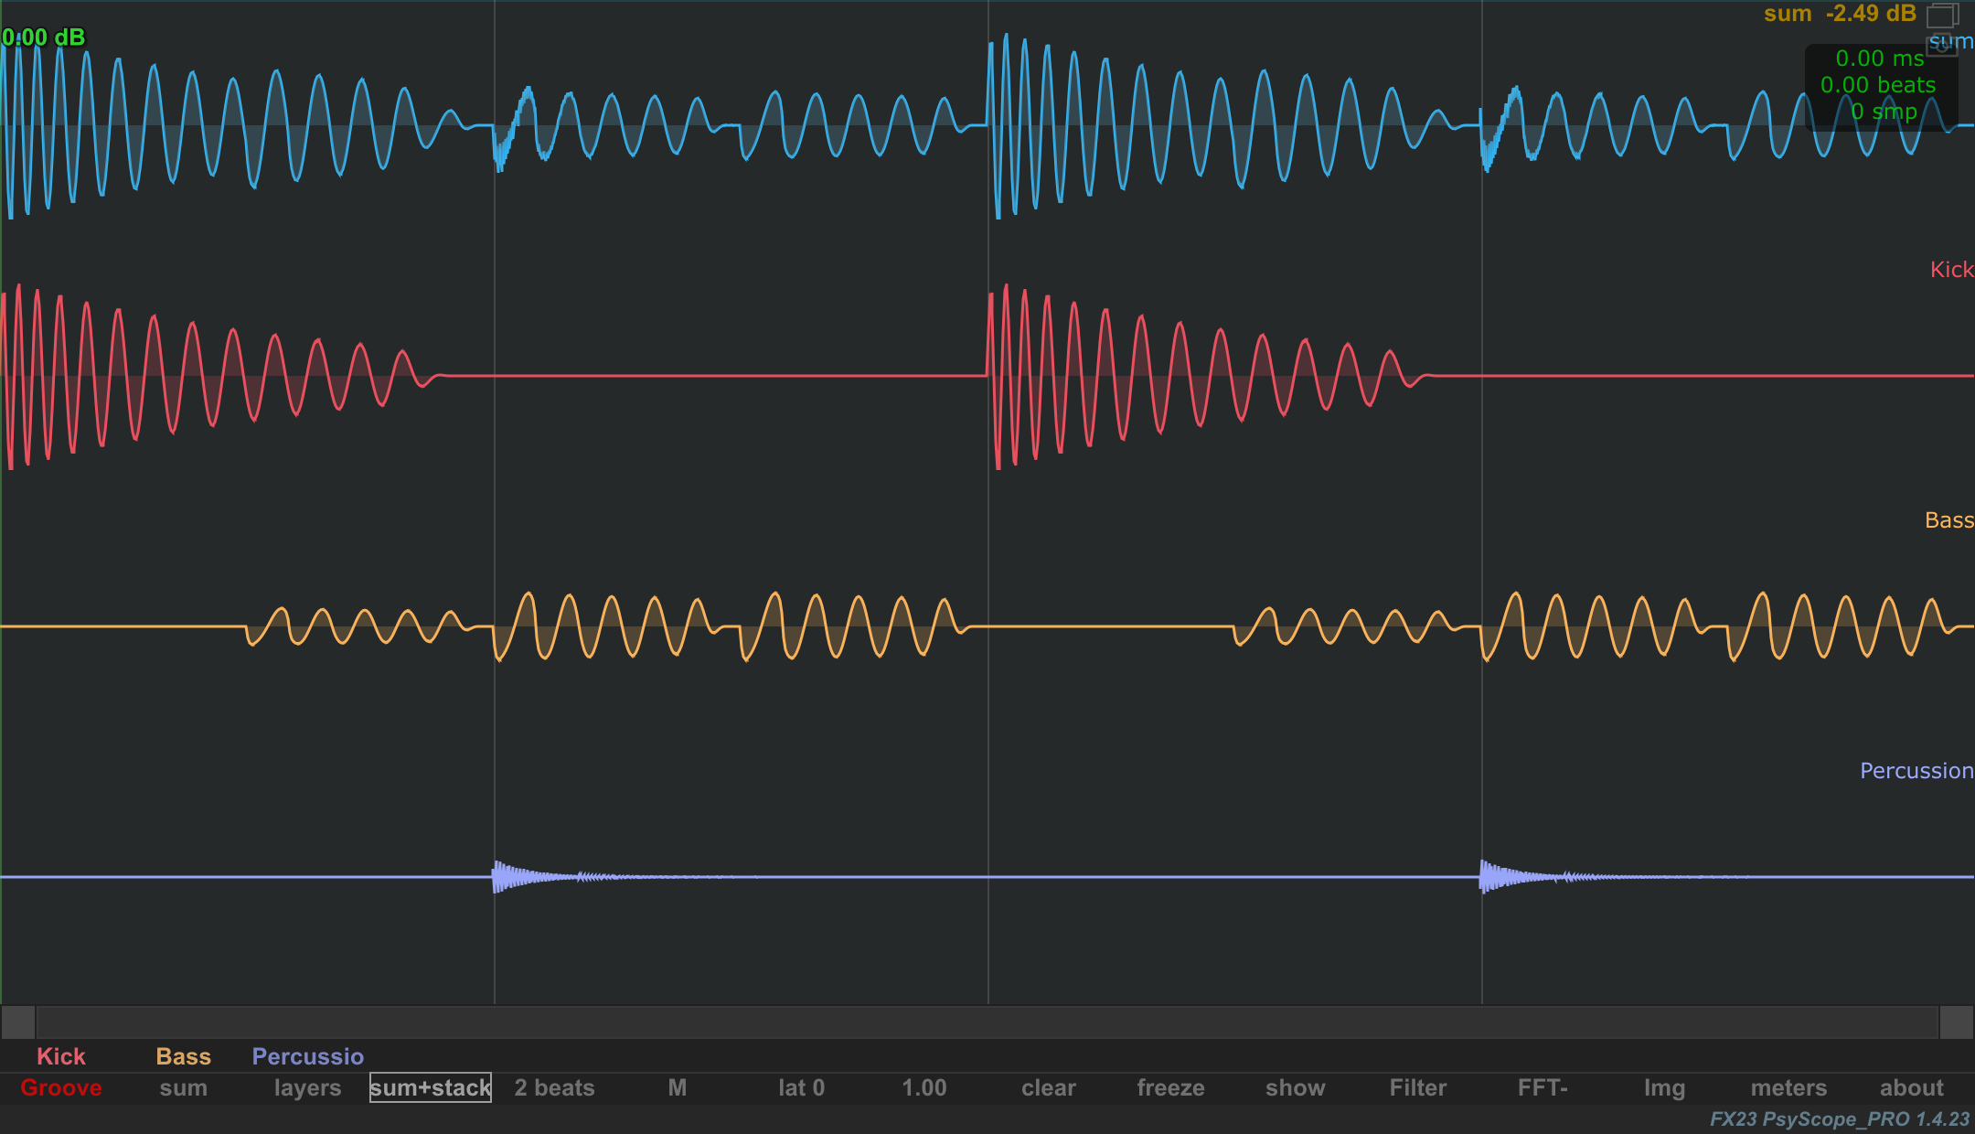Select the Percussio channel label

tap(308, 1056)
